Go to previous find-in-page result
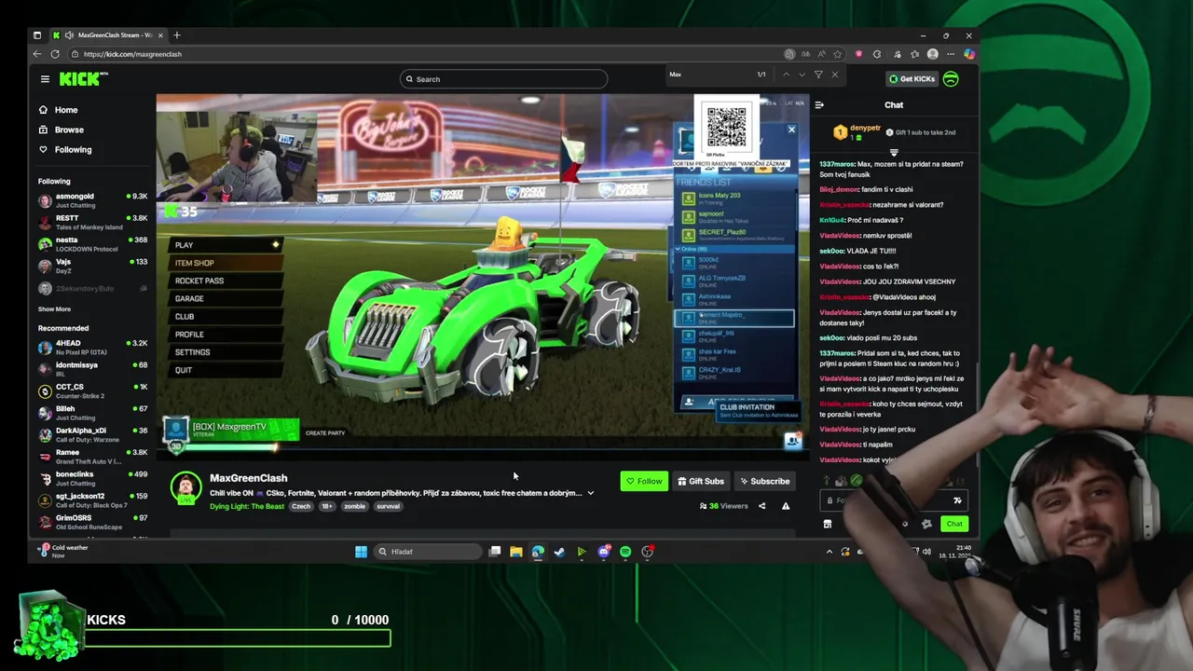Screen dimensions: 1193x671 click(x=786, y=75)
